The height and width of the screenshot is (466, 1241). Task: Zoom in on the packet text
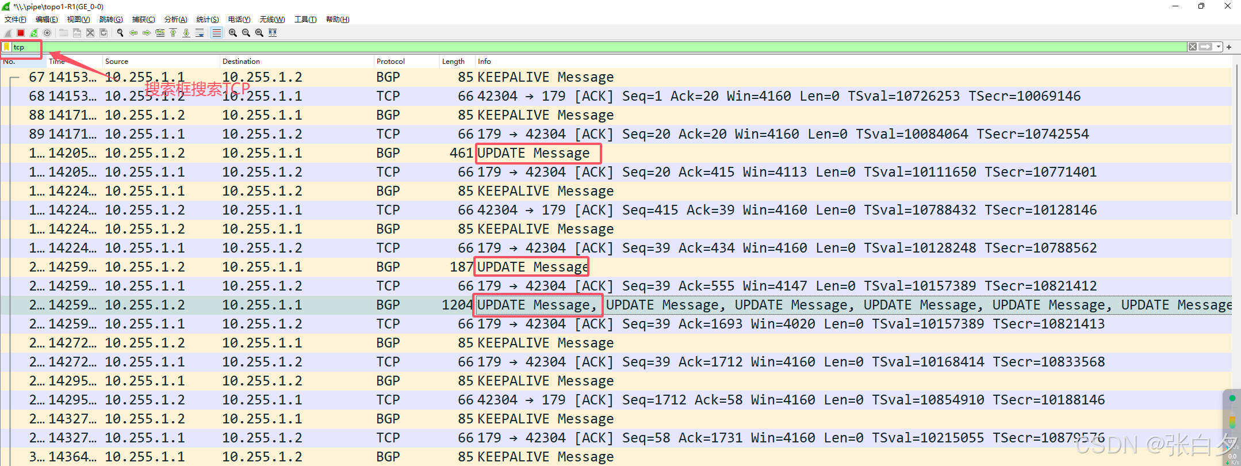pyautogui.click(x=233, y=33)
